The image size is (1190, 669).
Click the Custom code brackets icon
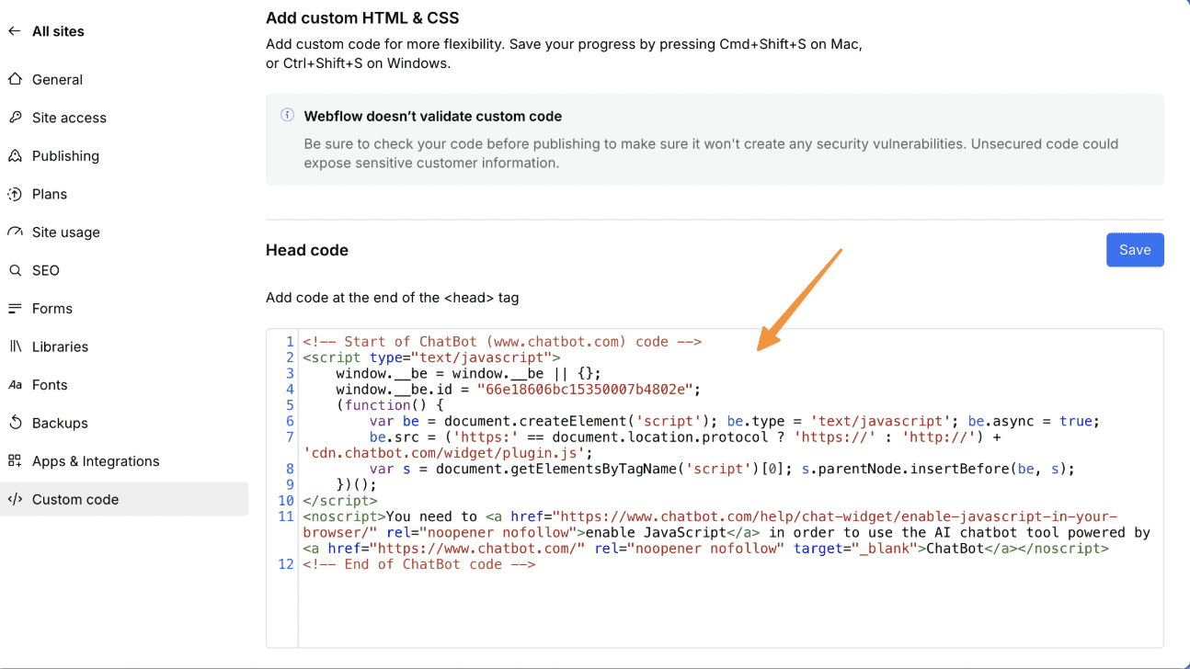[x=15, y=499]
